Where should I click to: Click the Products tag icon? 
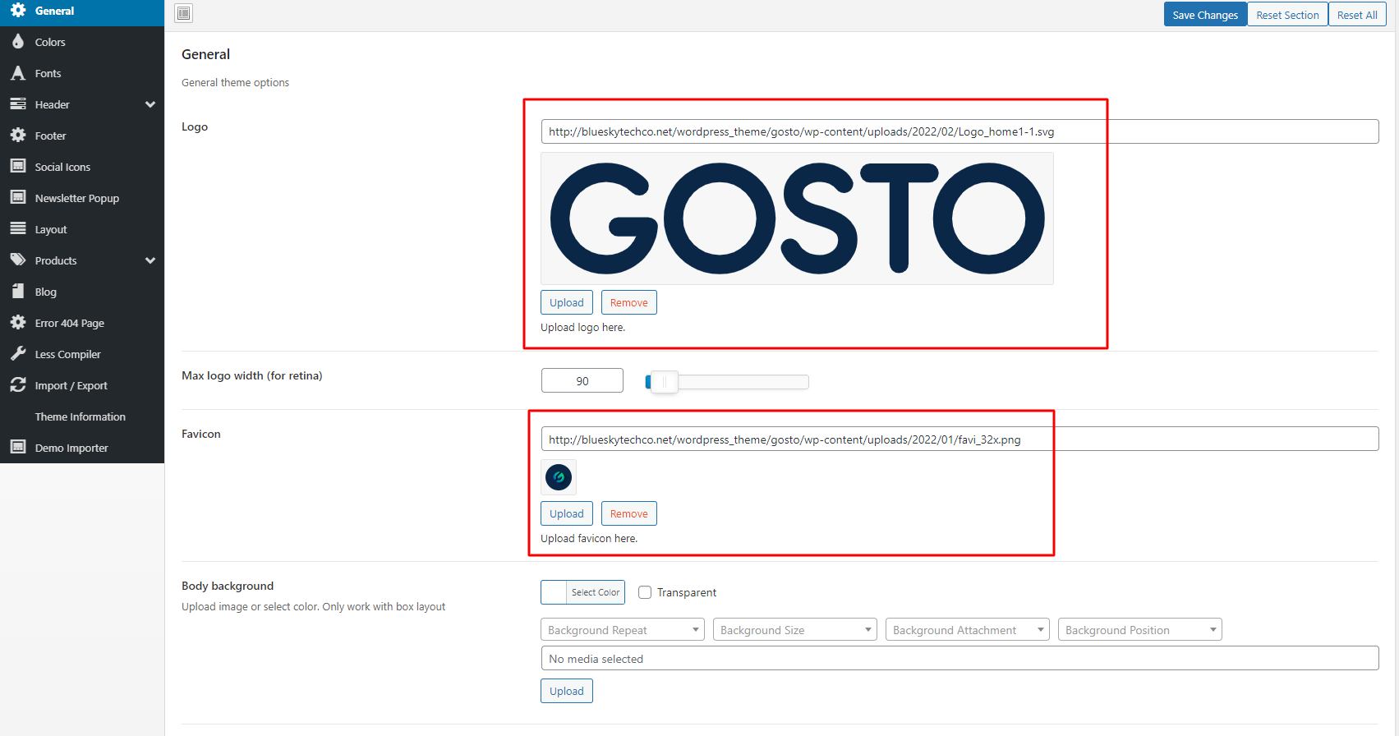click(18, 260)
